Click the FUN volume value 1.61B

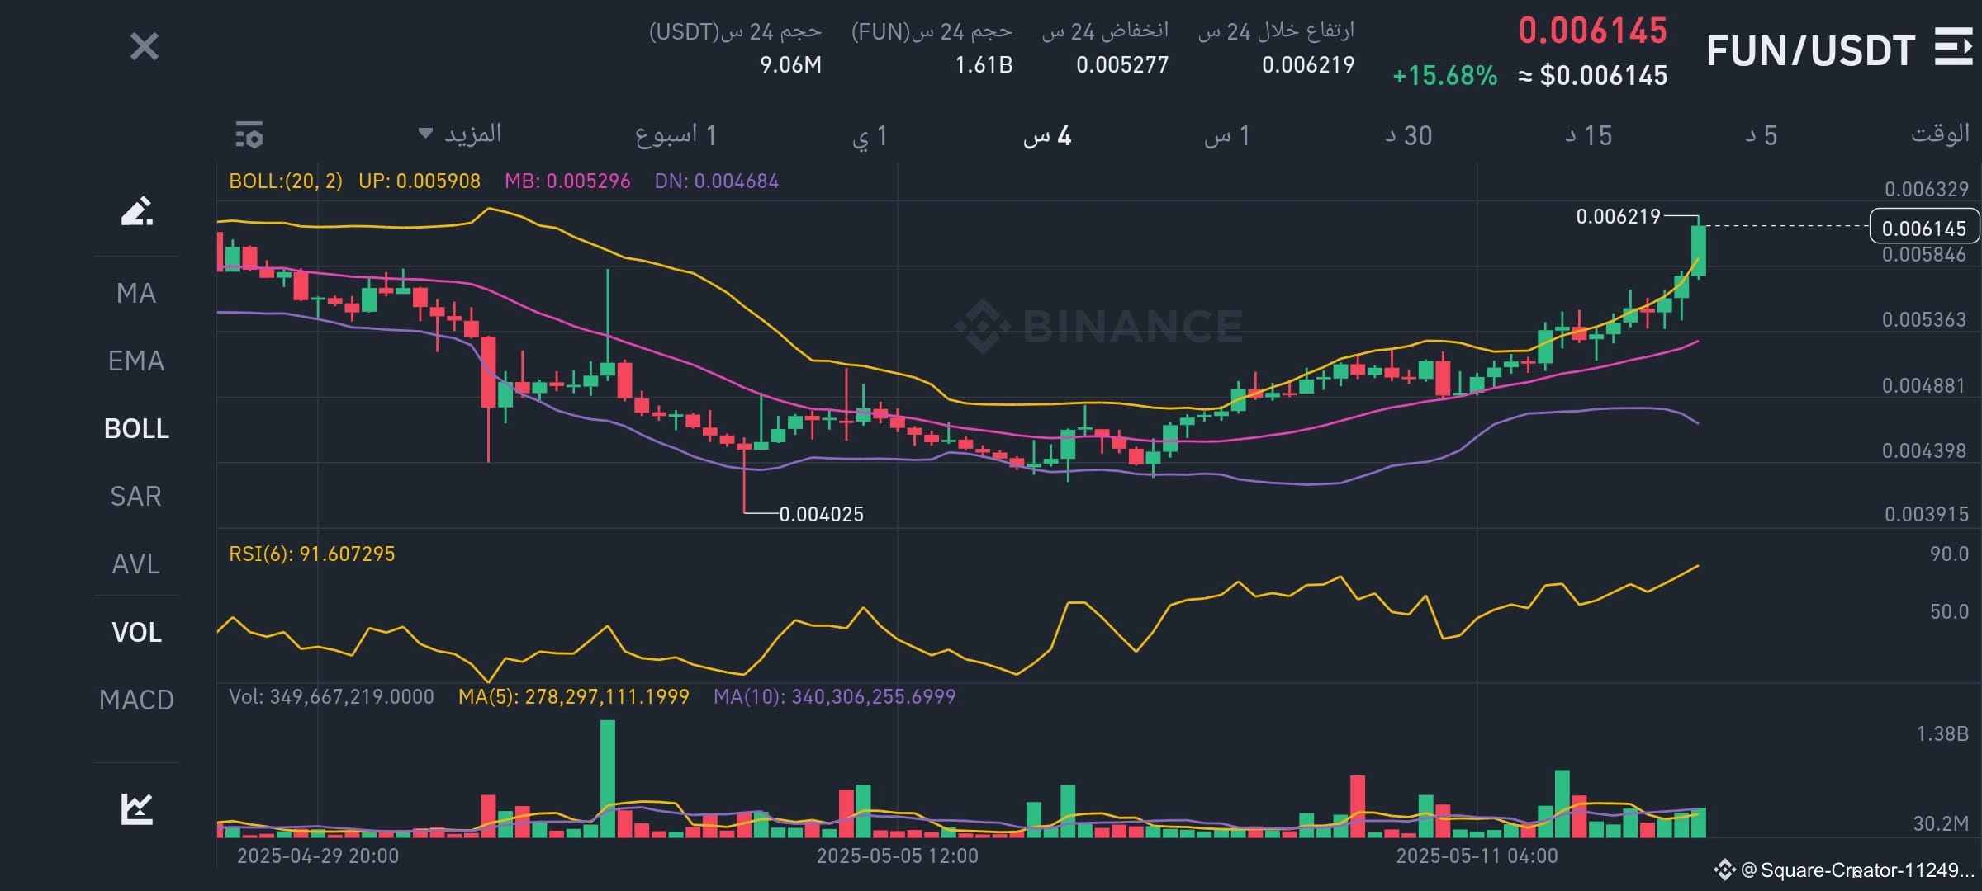[984, 64]
